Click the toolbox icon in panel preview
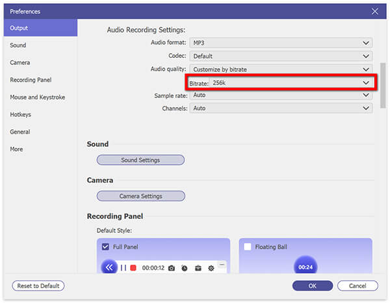The image size is (390, 303). (198, 268)
